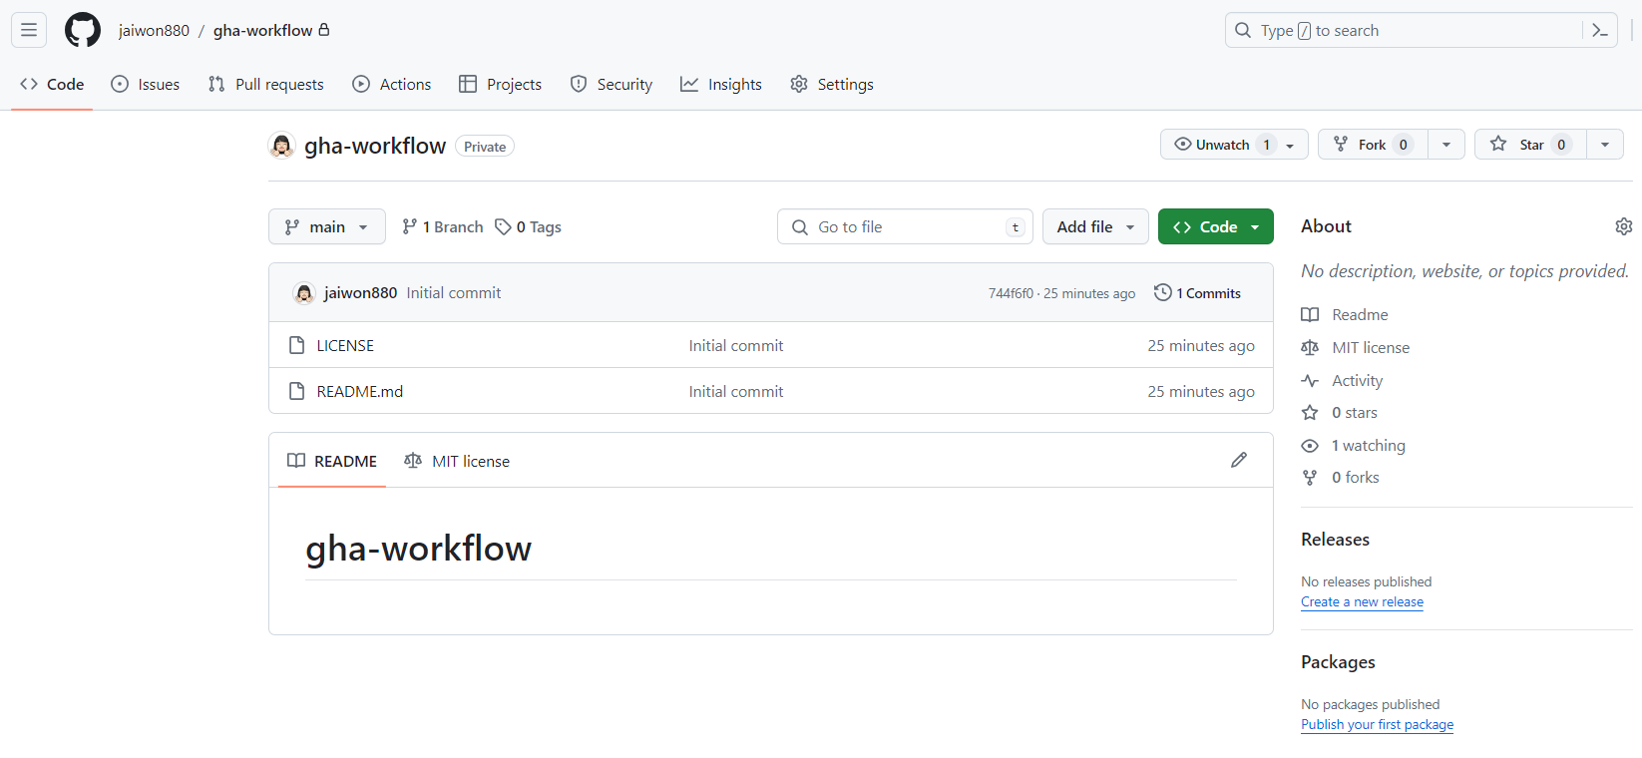Open the LICENSE file
Image resolution: width=1642 pixels, height=758 pixels.
click(345, 345)
